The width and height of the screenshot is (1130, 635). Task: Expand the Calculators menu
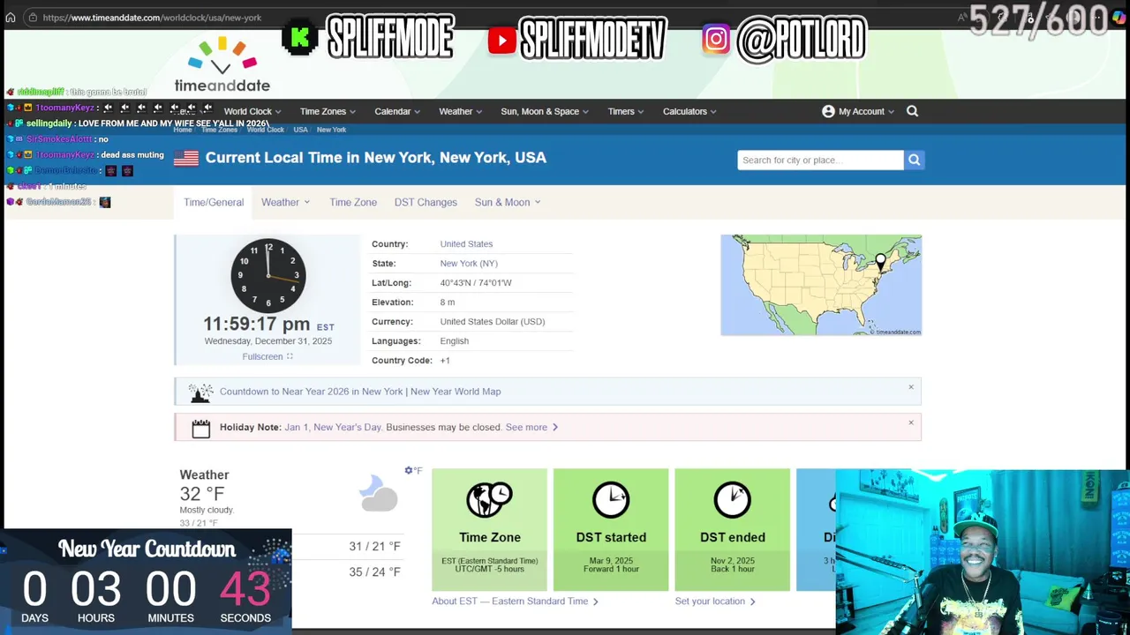(x=689, y=111)
